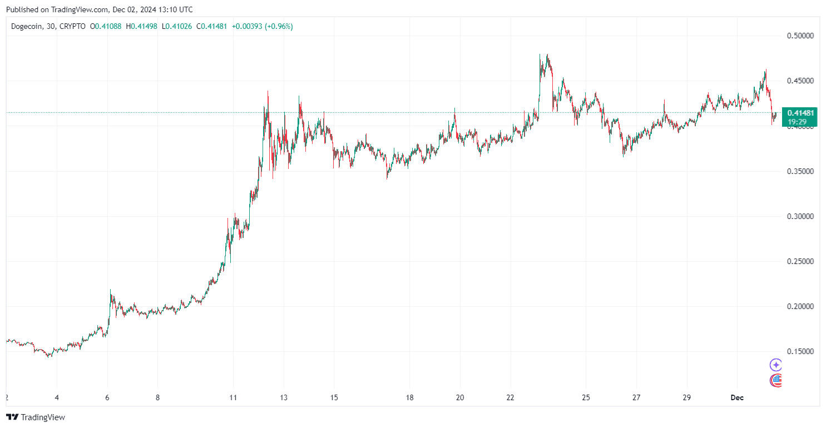Image resolution: width=826 pixels, height=428 pixels.
Task: Click the 0.45000 price axis label
Action: coord(800,81)
